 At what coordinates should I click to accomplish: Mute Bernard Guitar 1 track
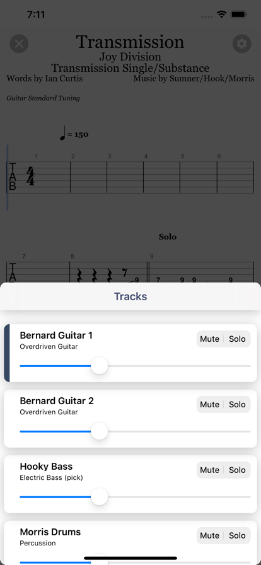tap(209, 339)
